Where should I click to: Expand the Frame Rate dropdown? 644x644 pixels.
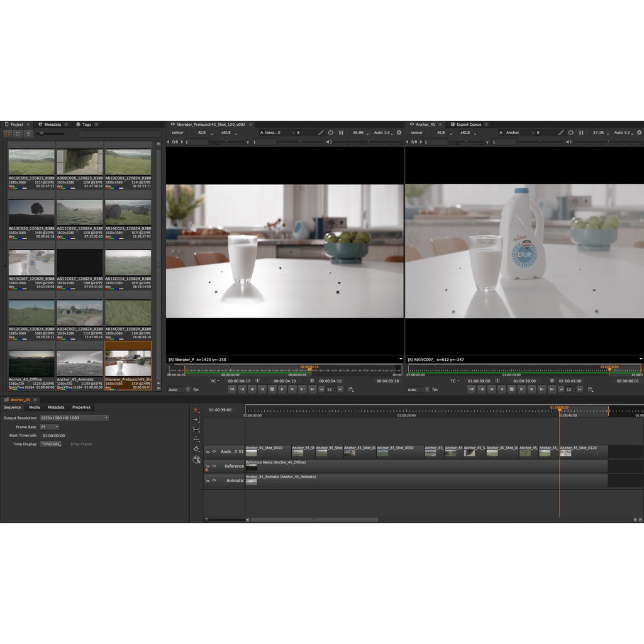pyautogui.click(x=49, y=426)
